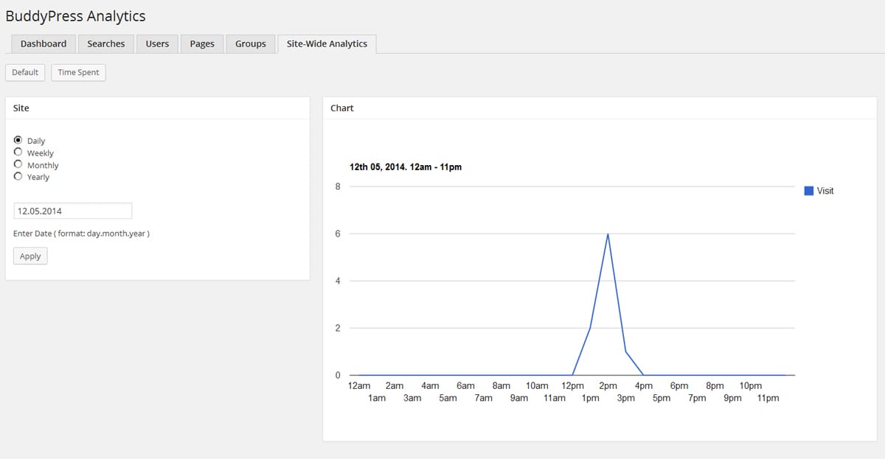Screen dimensions: 885x459
Task: Click the blue Visit legend swatch
Action: tap(808, 191)
